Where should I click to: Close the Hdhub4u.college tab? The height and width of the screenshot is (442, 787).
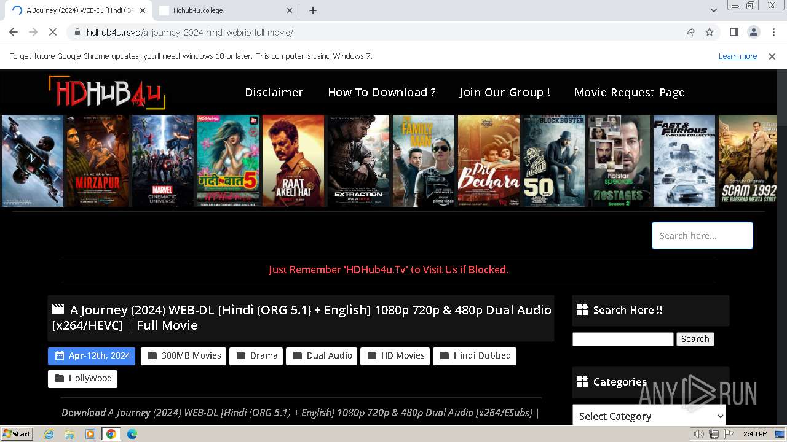pos(290,10)
